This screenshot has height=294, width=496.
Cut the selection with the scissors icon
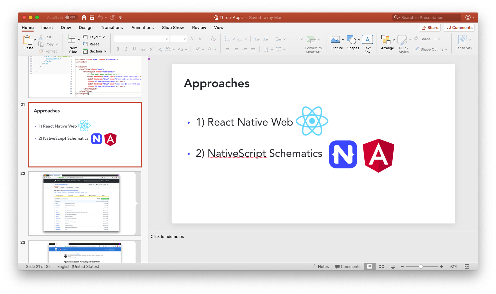point(41,37)
